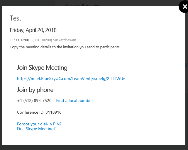
Task: Click the Test meeting title
Action: pyautogui.click(x=15, y=18)
